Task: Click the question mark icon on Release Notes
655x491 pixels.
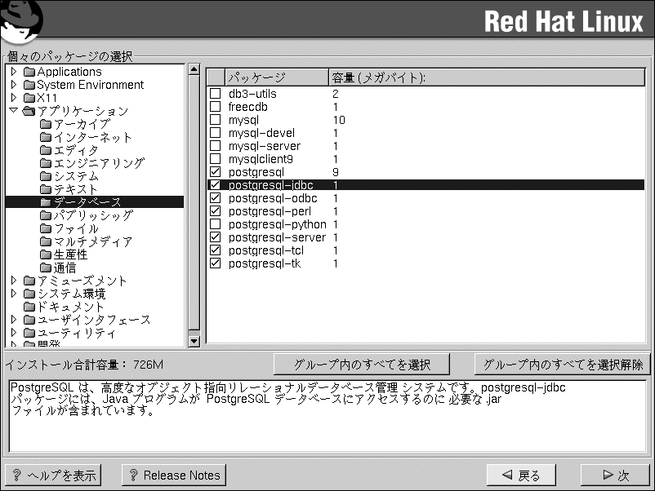Action: (132, 475)
